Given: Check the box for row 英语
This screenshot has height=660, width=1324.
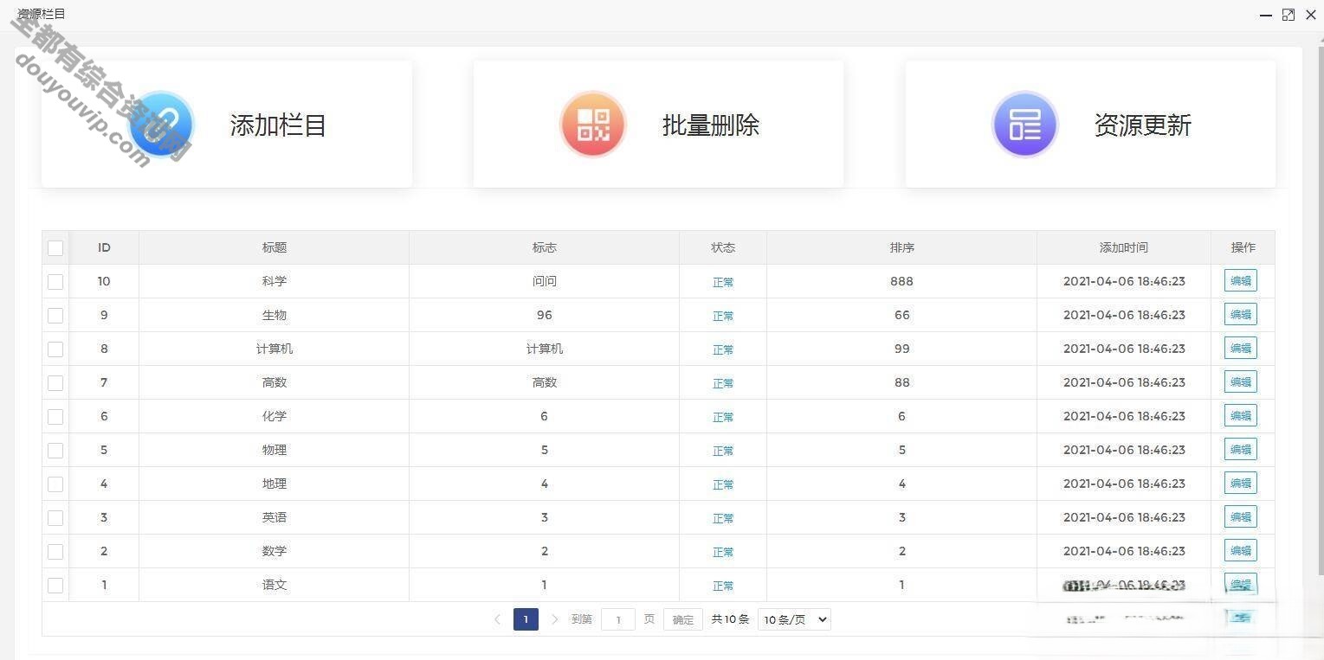Looking at the screenshot, I should [x=55, y=518].
